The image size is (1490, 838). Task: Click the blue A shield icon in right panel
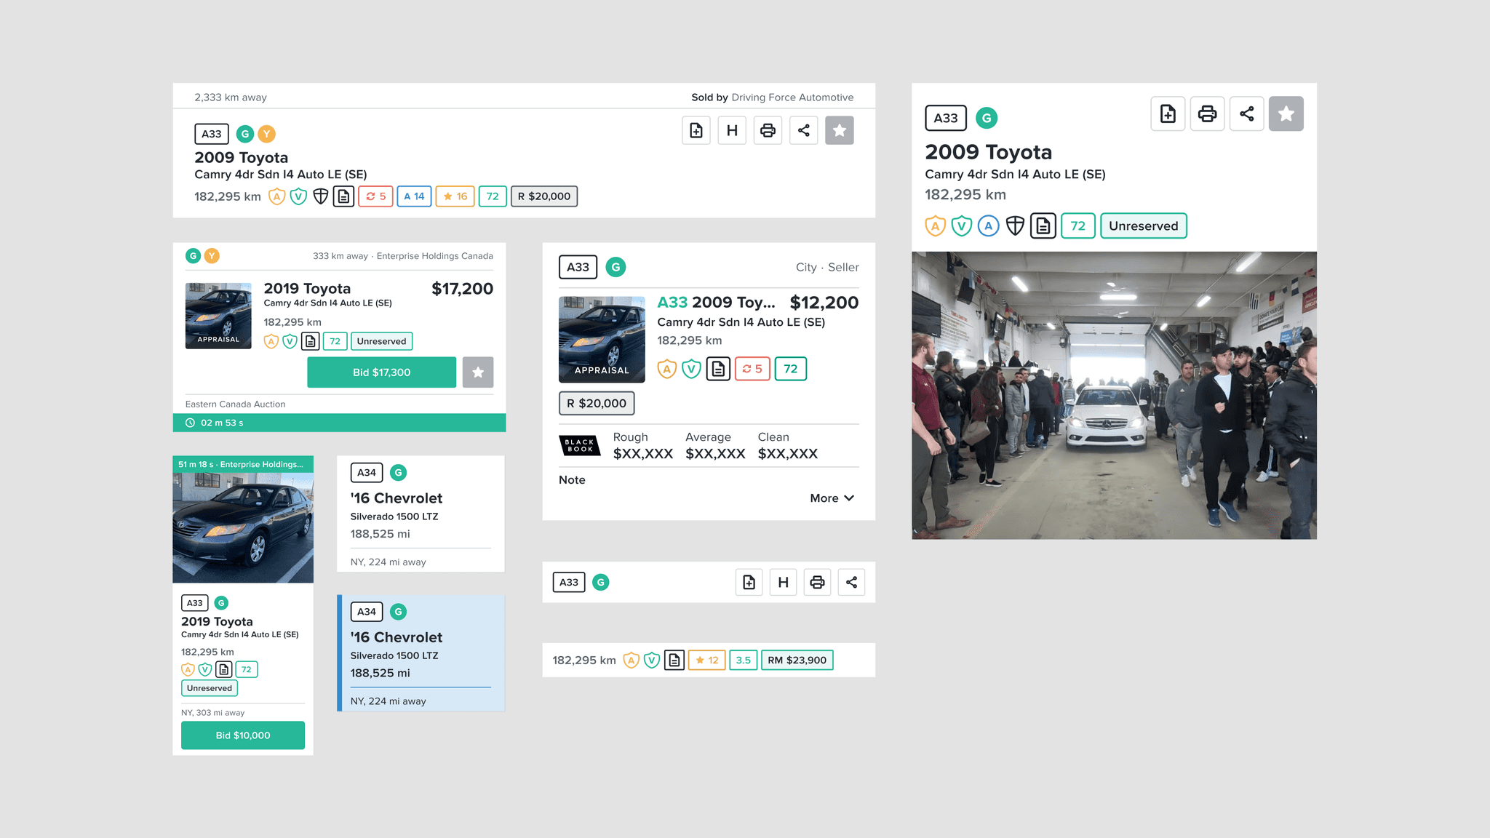coord(988,226)
